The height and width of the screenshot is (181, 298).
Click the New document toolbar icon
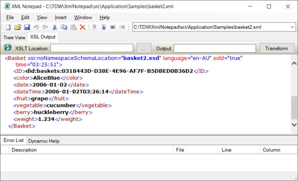click(x=8, y=27)
